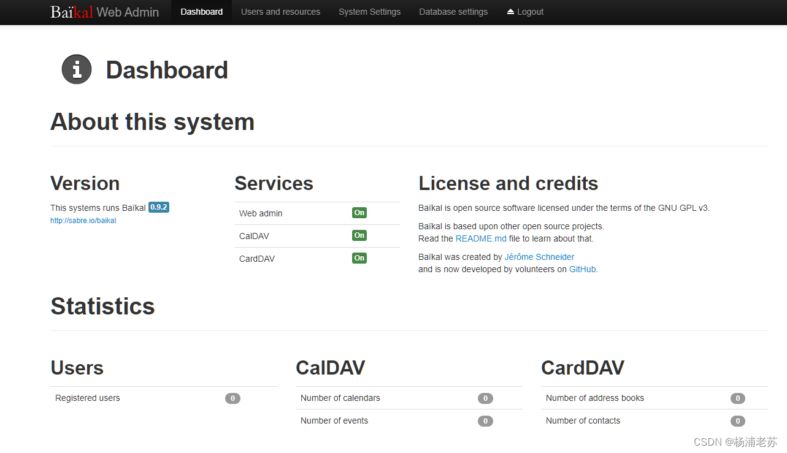
Task: Open Database settings
Action: tap(453, 12)
